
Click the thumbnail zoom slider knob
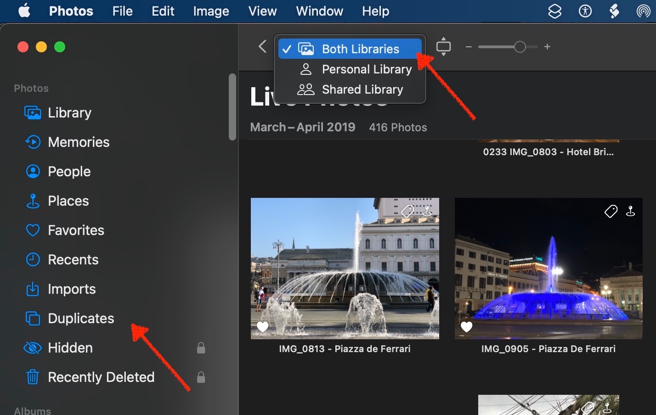pyautogui.click(x=520, y=47)
